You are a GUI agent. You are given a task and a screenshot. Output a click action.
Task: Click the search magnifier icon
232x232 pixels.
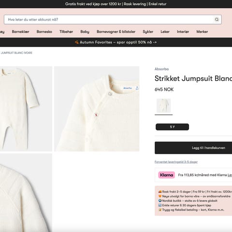coord(217,19)
